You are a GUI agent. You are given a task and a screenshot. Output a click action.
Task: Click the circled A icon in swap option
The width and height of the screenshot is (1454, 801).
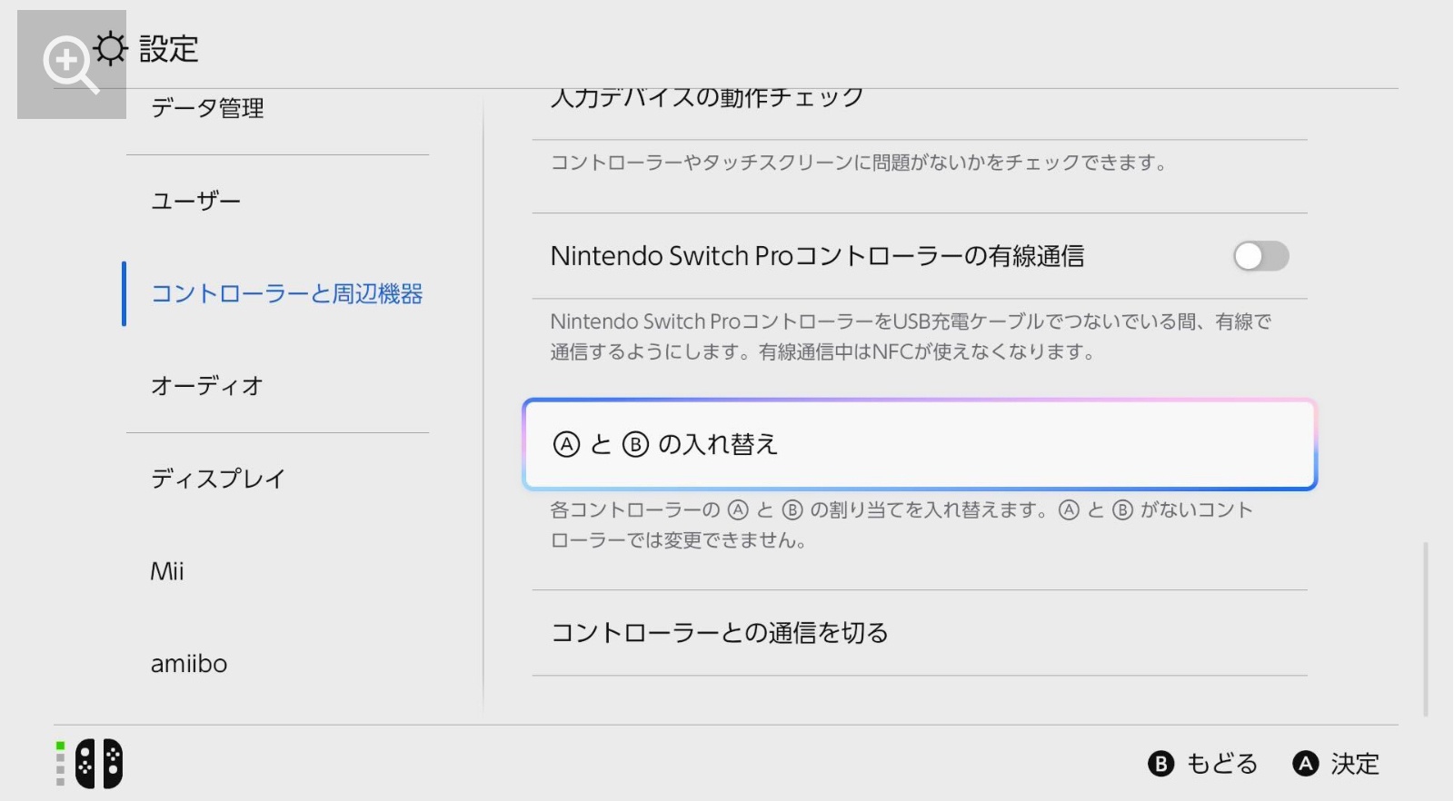coord(566,444)
